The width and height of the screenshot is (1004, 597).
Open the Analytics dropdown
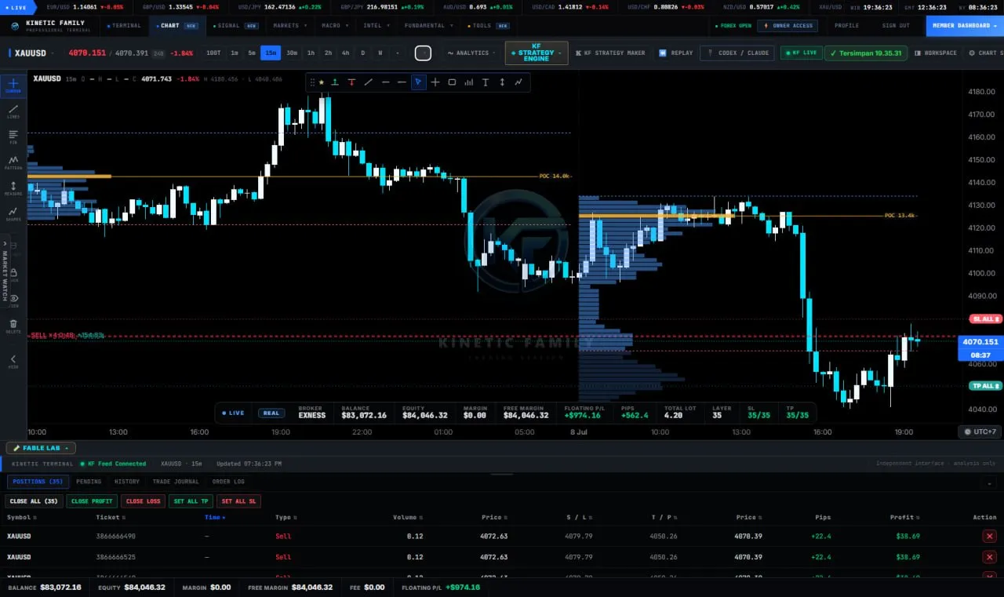point(471,53)
